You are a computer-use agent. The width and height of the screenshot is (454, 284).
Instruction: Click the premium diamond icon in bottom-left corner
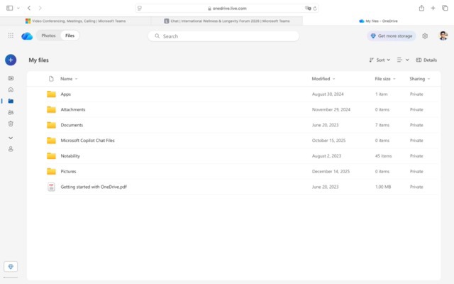(x=11, y=267)
